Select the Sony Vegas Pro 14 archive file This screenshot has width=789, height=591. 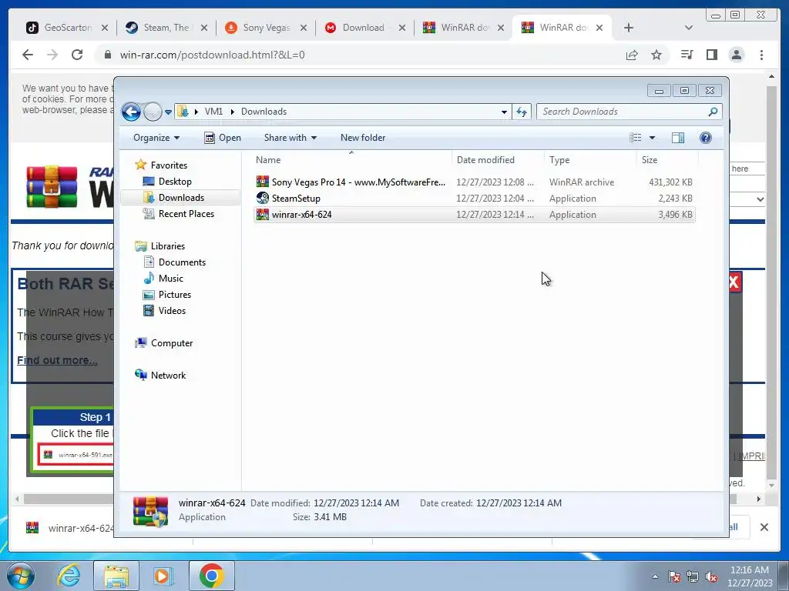tap(474, 182)
